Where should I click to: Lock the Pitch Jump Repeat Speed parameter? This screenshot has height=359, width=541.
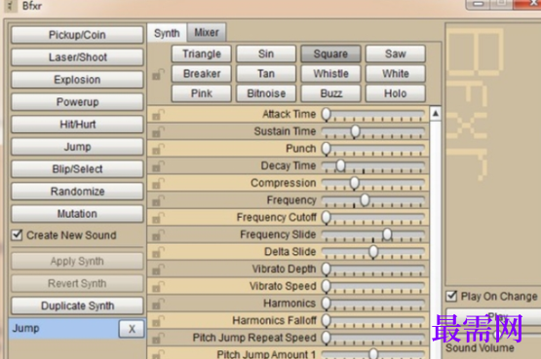click(x=158, y=338)
